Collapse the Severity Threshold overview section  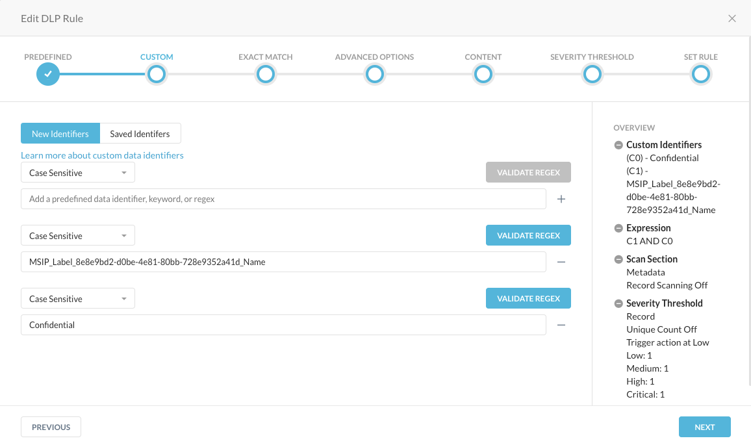click(x=618, y=303)
